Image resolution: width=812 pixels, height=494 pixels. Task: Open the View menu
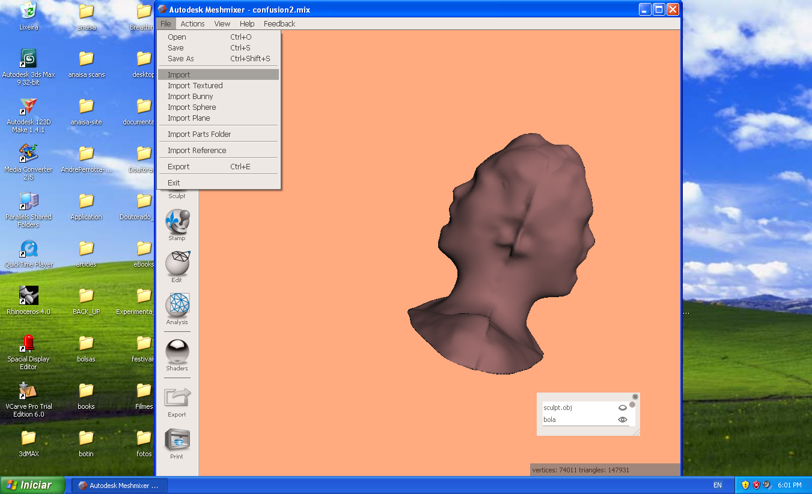coord(222,24)
